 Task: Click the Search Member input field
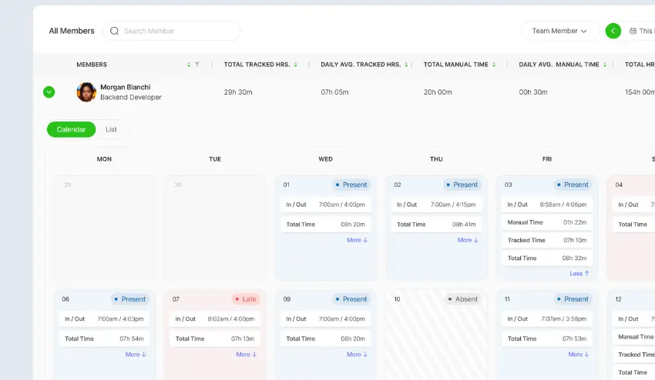(x=171, y=31)
